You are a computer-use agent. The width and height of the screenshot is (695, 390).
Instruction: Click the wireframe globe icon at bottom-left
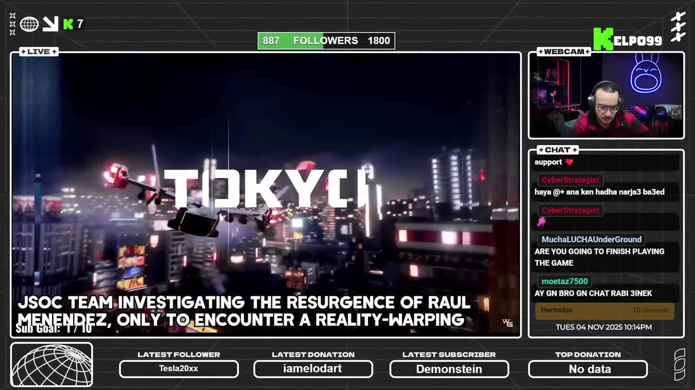click(52, 365)
